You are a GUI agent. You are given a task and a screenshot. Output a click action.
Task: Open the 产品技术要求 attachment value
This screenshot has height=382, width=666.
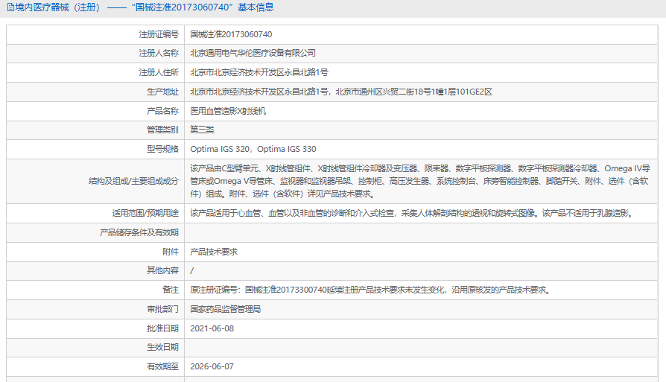[x=214, y=252]
